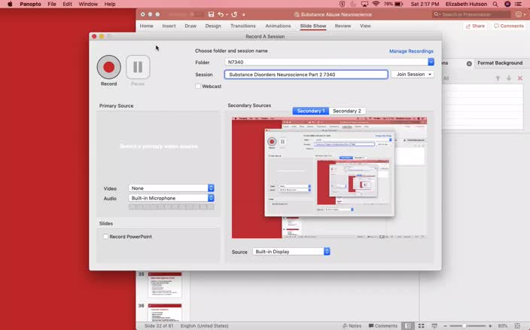530x330 pixels.
Task: Click the Manage Recordings link
Action: pyautogui.click(x=411, y=51)
